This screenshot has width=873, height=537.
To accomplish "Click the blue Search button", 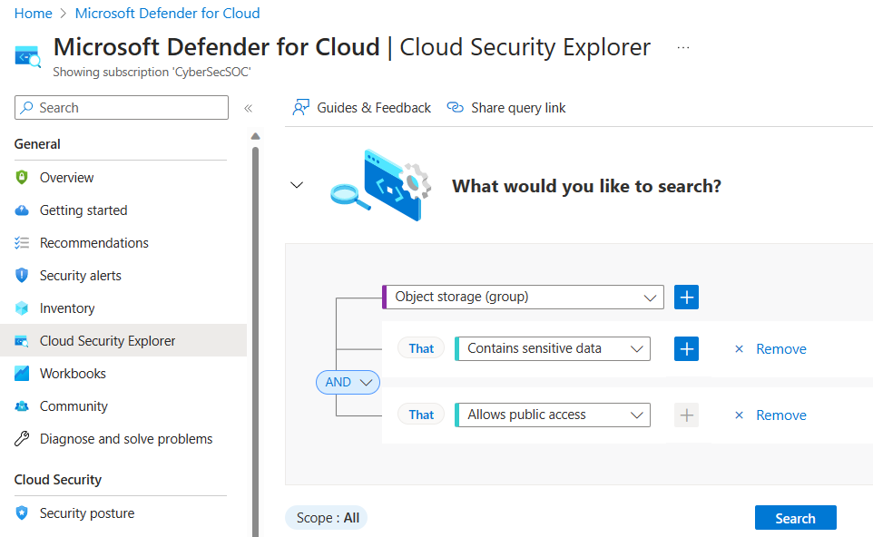I will pyautogui.click(x=795, y=518).
